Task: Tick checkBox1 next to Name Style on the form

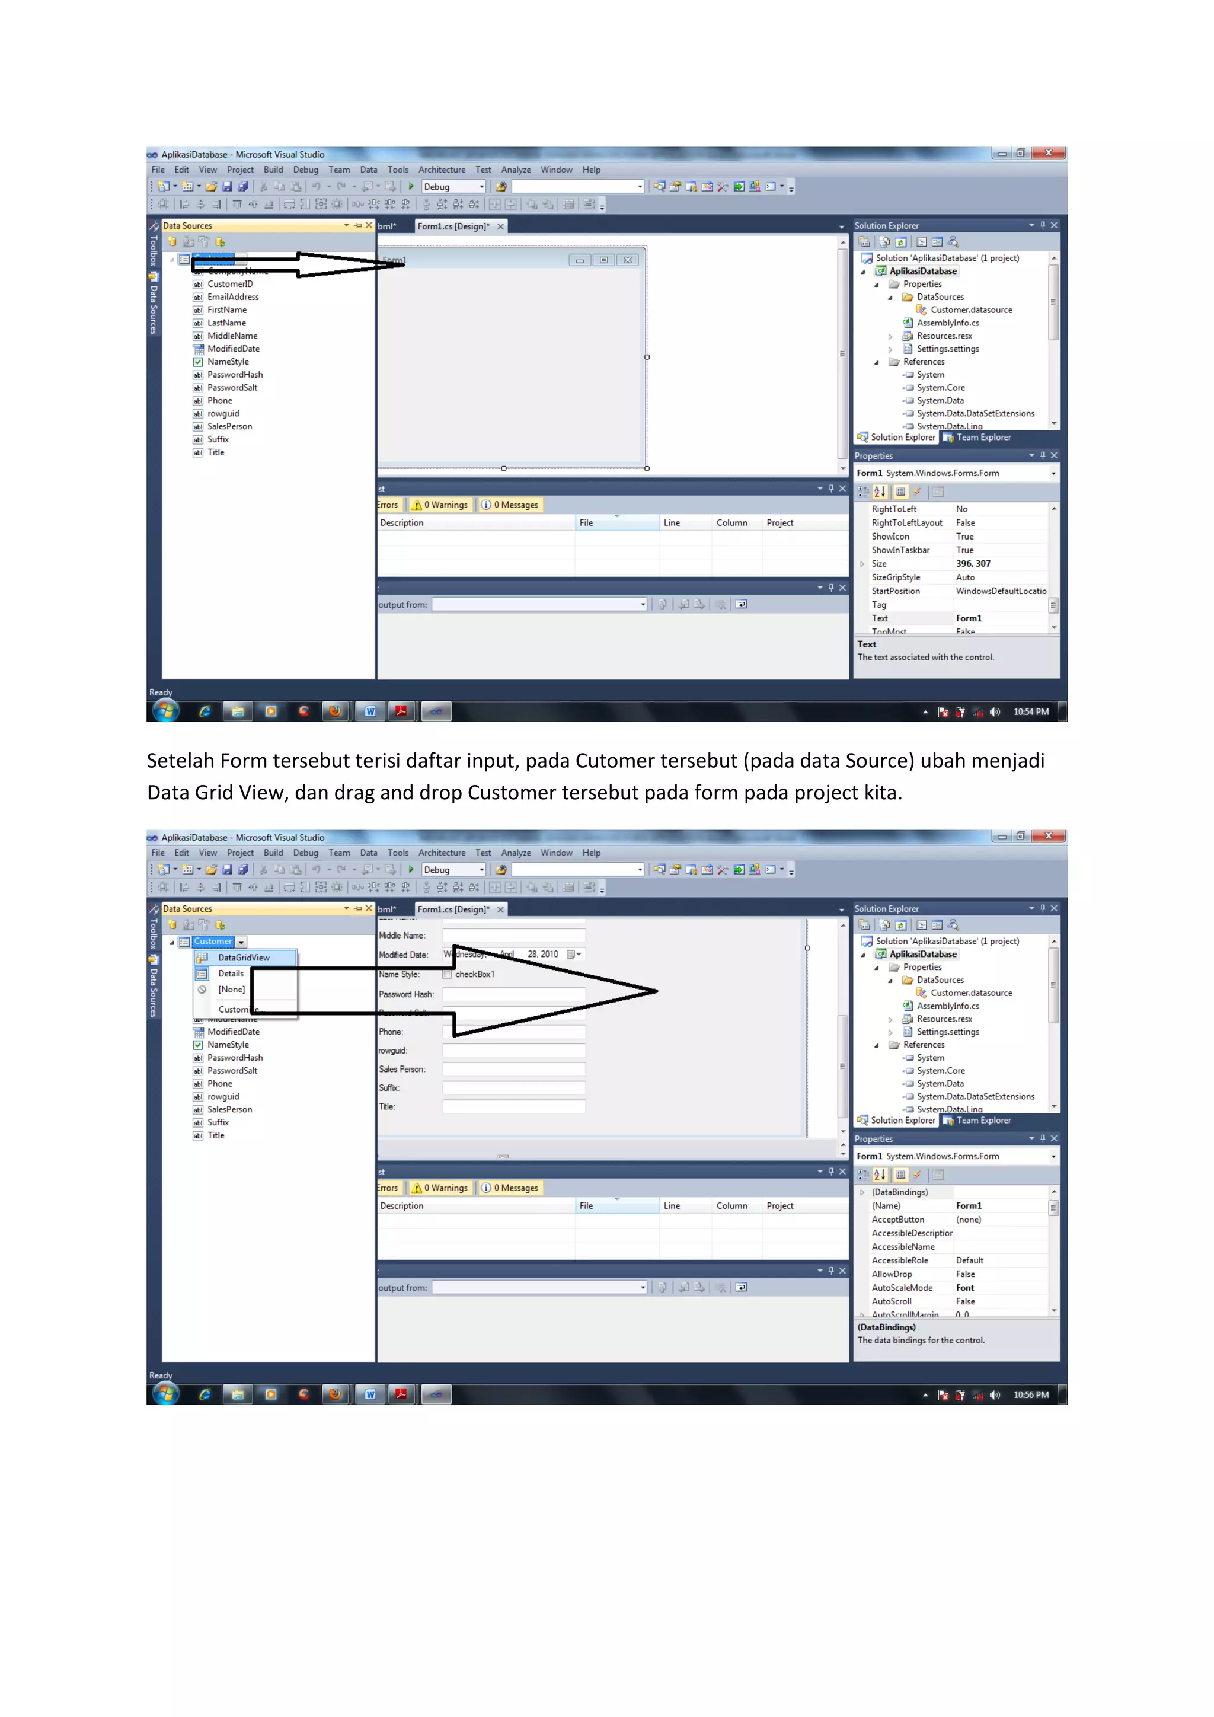Action: tap(447, 975)
